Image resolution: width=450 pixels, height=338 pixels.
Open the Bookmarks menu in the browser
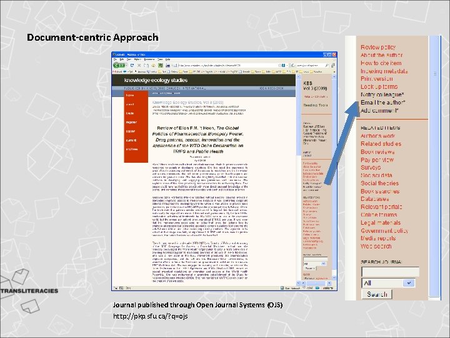click(x=149, y=59)
